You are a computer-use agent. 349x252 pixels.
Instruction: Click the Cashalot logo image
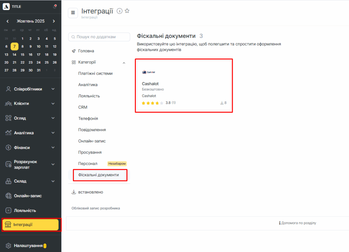[x=149, y=72]
